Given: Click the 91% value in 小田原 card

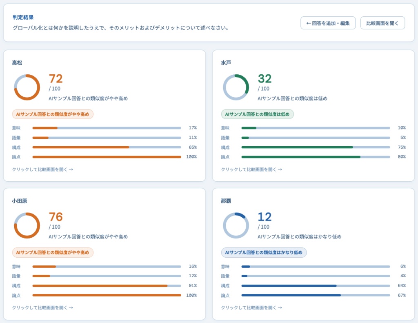Looking at the screenshot, I should click(193, 286).
